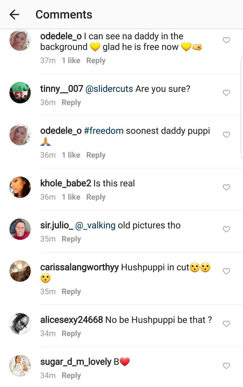
Task: Open tinny__007's avatar thumbnail
Action: tap(20, 93)
